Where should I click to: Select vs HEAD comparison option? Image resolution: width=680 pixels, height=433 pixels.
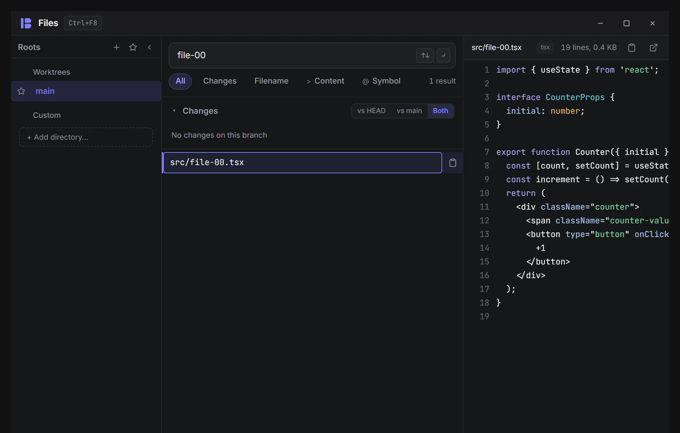tap(371, 111)
